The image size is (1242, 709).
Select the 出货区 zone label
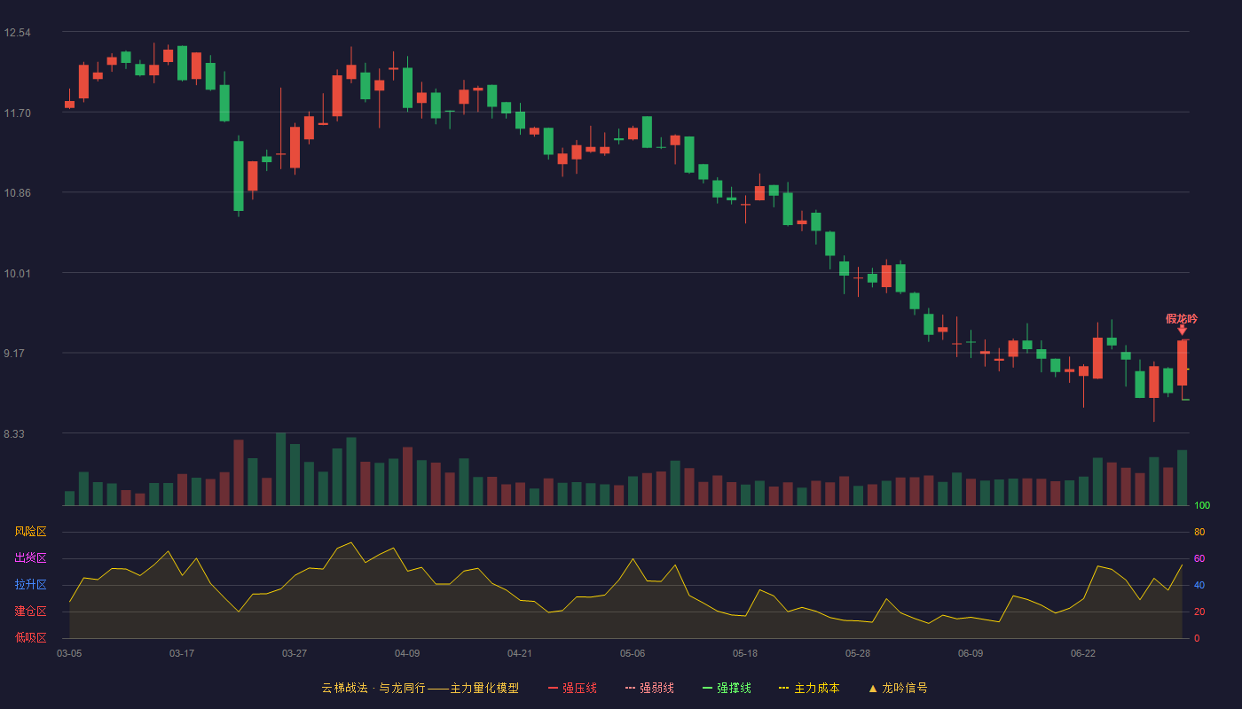click(x=30, y=558)
